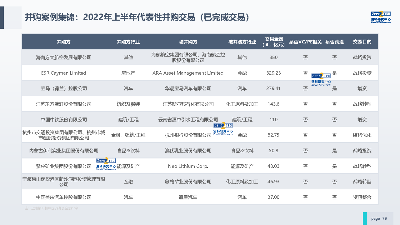Viewport: 400px width, 225px height.
Task: Select the Neo Lithium Corp. cell
Action: click(188, 166)
